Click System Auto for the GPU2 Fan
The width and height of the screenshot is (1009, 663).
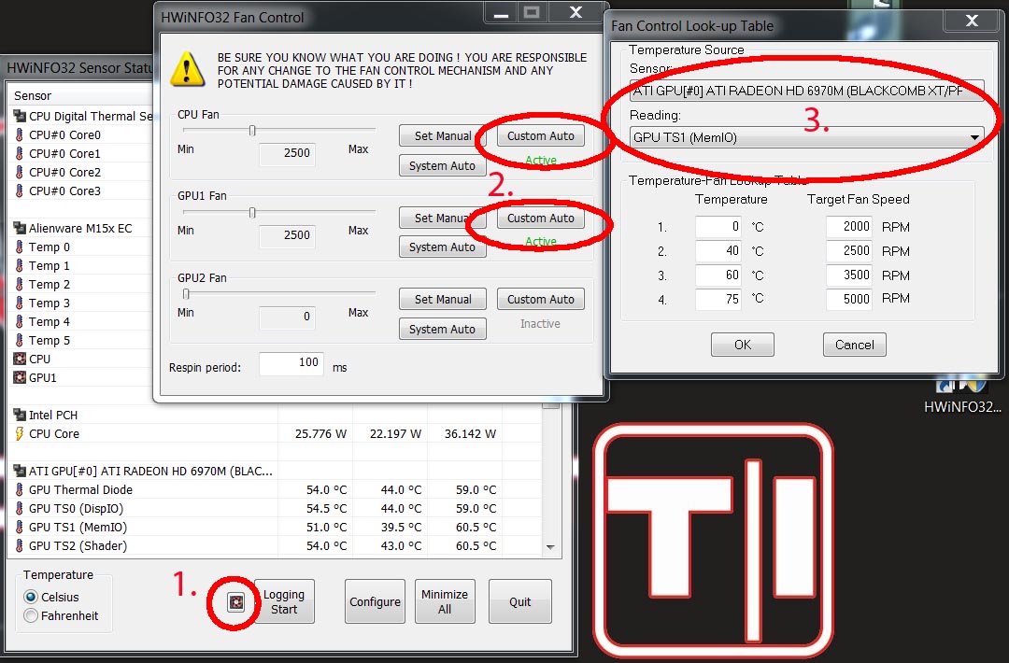coord(443,329)
